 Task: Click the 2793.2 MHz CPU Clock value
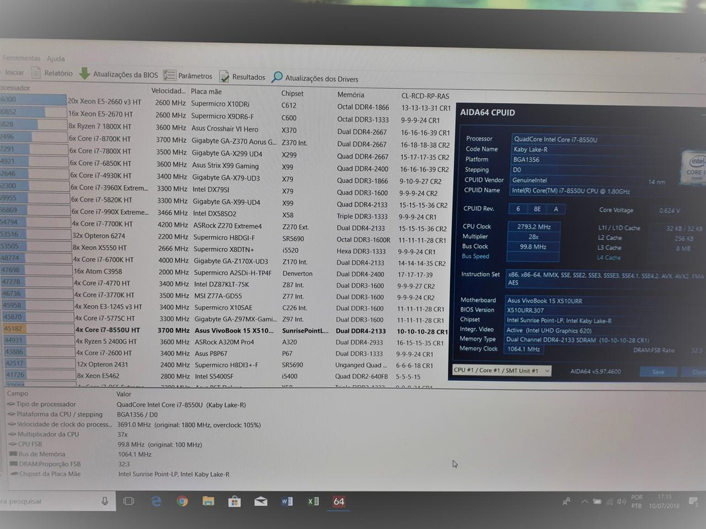[x=533, y=227]
